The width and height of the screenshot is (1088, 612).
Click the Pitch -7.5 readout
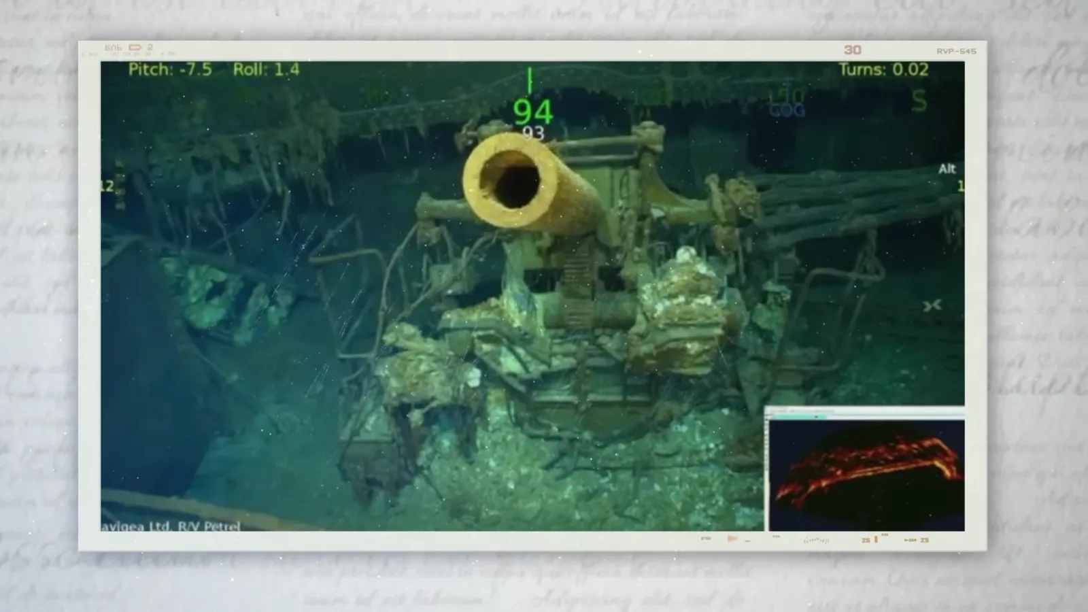(170, 69)
